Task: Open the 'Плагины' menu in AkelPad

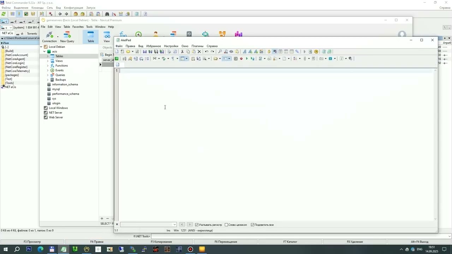Action: click(x=197, y=46)
